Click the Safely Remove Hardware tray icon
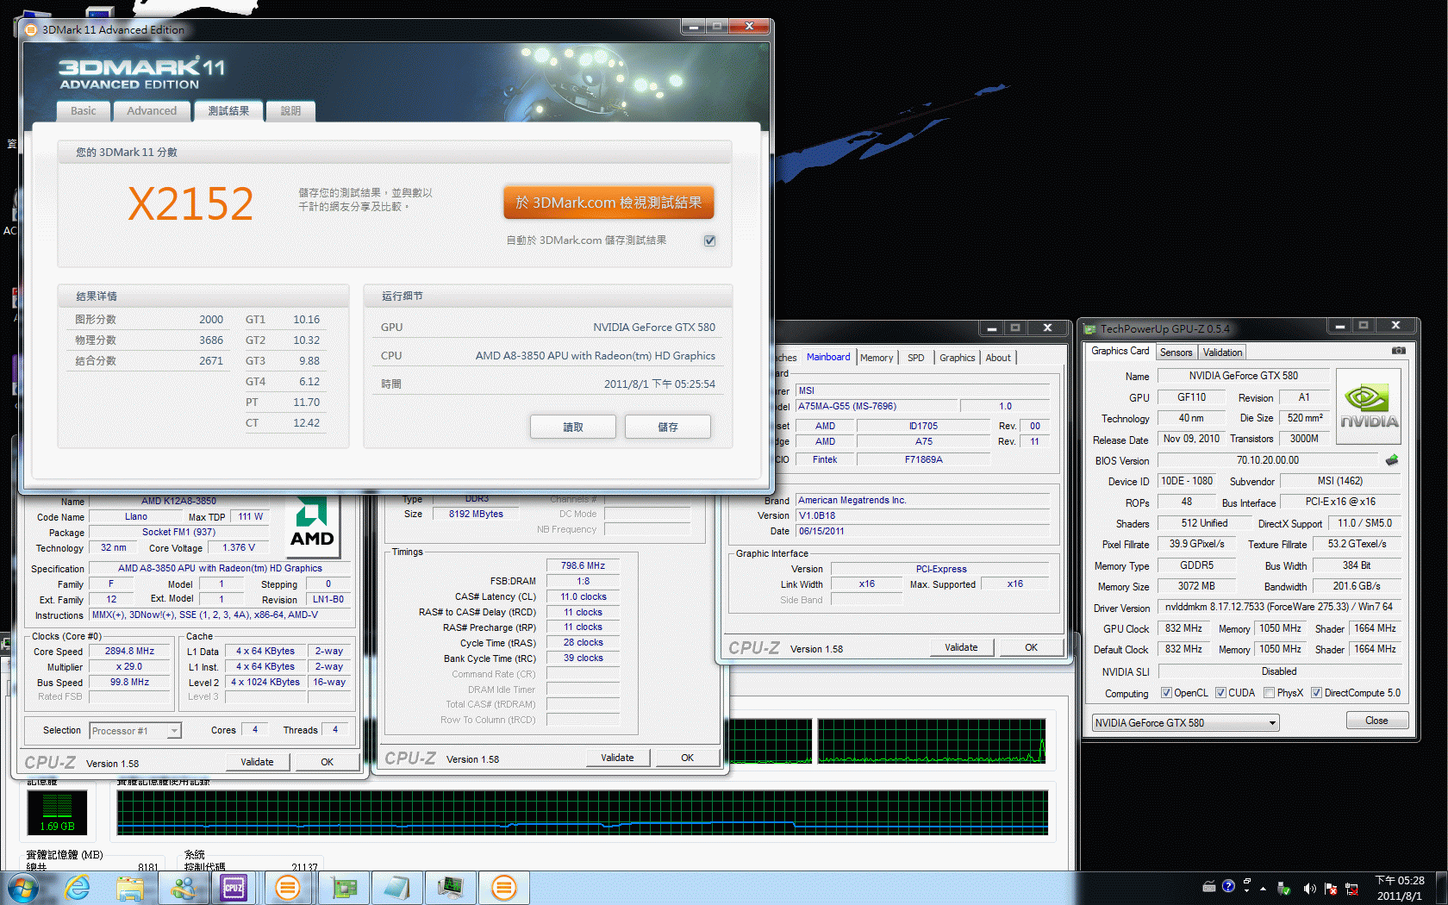The height and width of the screenshot is (905, 1448). [x=1283, y=888]
